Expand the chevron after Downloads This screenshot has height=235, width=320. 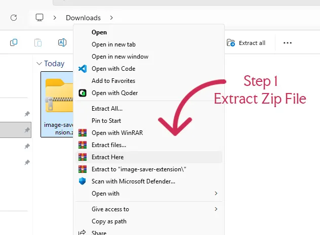point(111,18)
